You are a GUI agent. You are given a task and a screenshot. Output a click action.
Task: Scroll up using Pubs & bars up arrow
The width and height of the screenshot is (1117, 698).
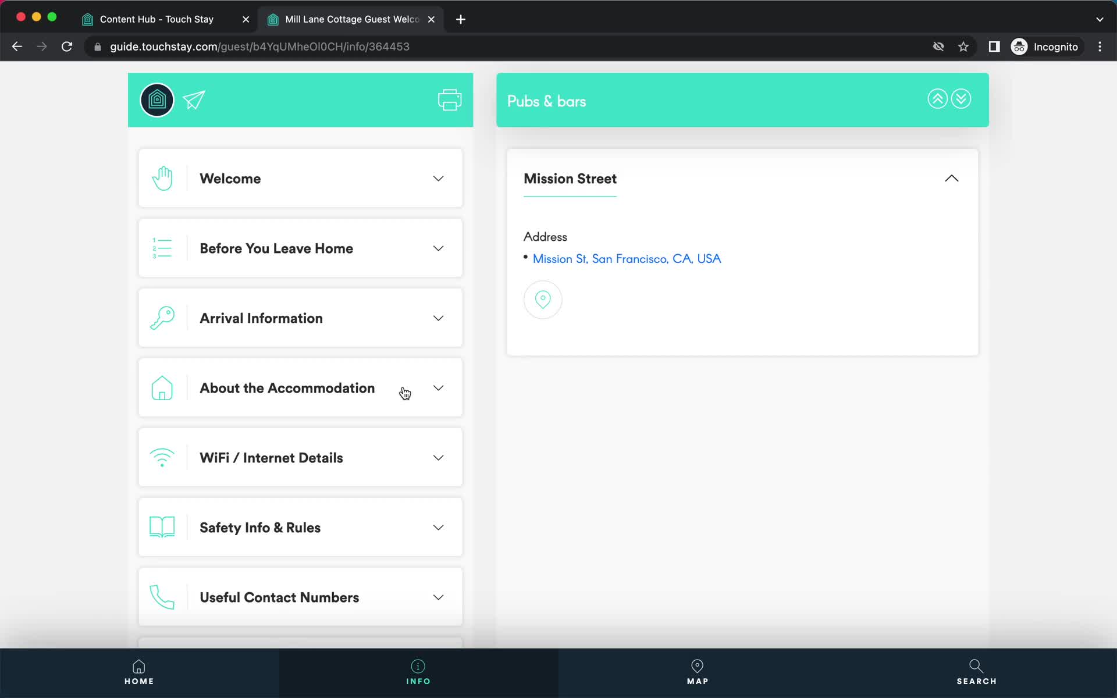click(x=937, y=99)
